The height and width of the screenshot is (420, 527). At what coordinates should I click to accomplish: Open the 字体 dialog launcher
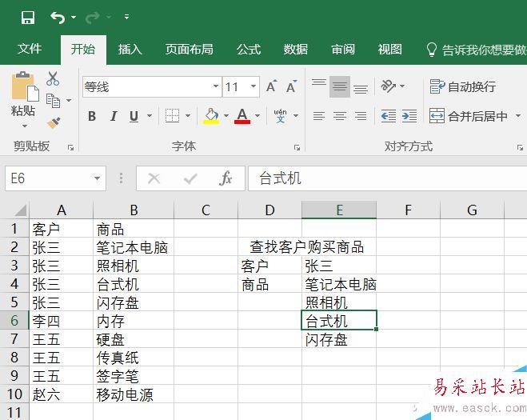[297, 147]
